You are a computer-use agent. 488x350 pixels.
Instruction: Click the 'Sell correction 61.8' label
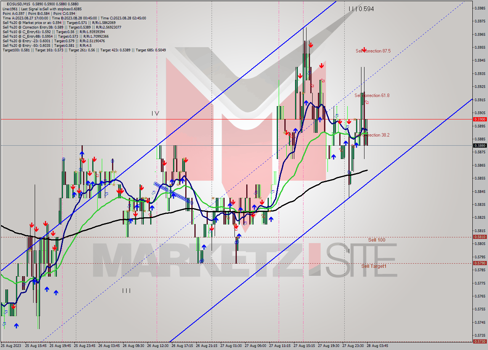pyautogui.click(x=372, y=95)
